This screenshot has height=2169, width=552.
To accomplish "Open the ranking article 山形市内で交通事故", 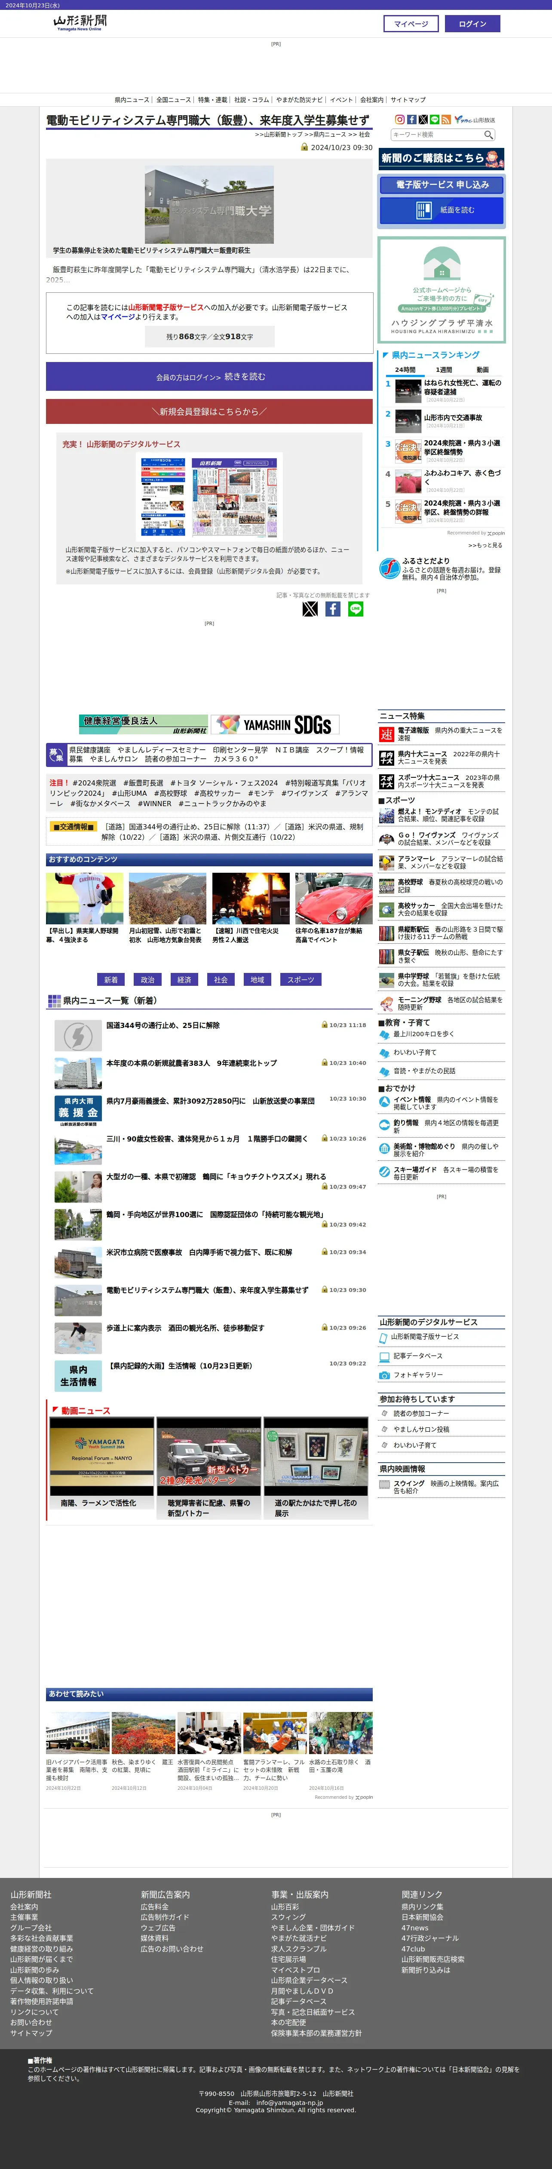I will click(453, 417).
